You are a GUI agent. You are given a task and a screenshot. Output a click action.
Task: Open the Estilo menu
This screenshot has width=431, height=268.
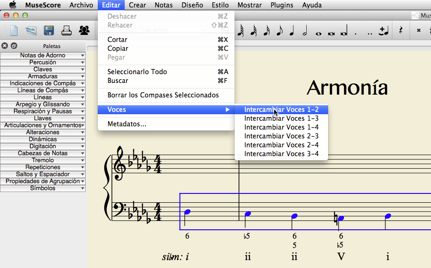(x=220, y=5)
